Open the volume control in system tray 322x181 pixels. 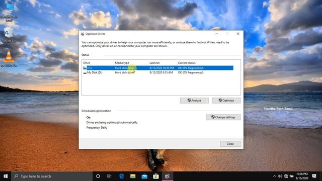click(280, 176)
